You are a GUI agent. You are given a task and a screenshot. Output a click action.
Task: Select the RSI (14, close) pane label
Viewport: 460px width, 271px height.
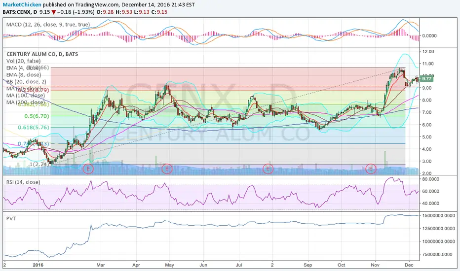23,182
